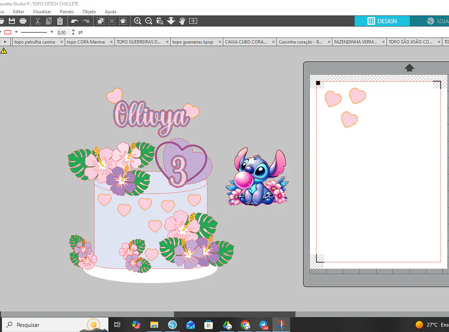The width and height of the screenshot is (449, 332).
Task: Close the topo guerreiras kpop tab
Action: [220, 42]
